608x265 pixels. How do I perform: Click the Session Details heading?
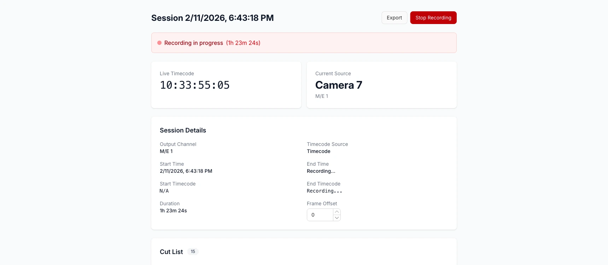(x=183, y=130)
